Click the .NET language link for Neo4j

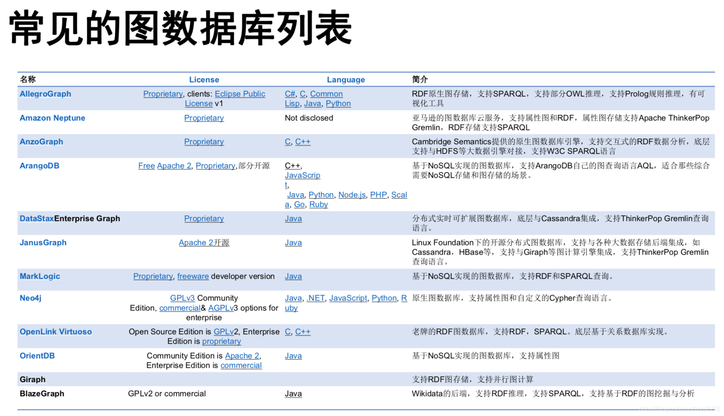315,298
